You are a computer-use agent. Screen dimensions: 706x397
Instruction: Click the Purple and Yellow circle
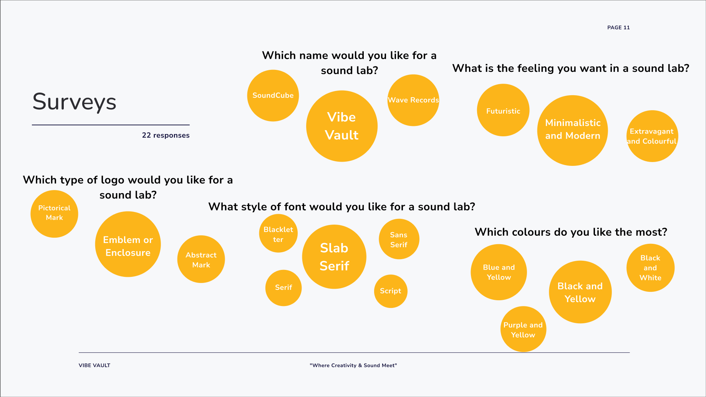(x=524, y=329)
